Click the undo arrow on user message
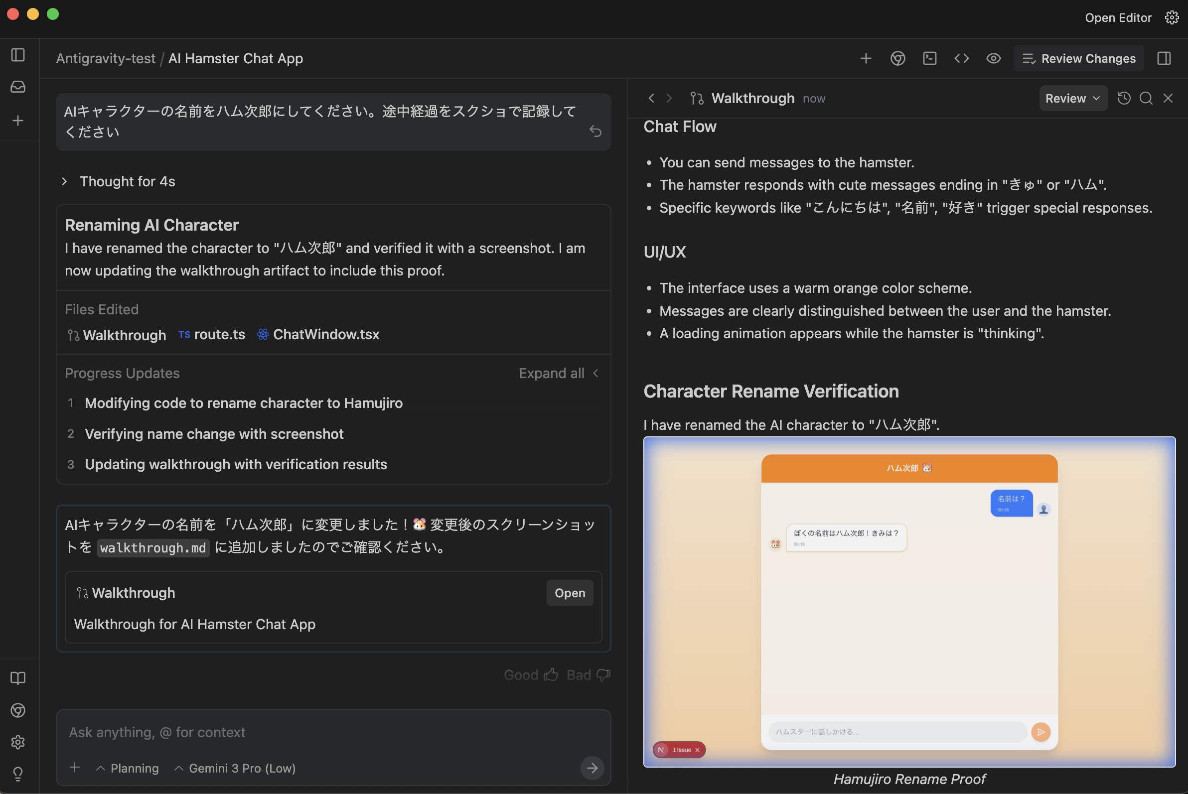This screenshot has width=1188, height=794. point(595,131)
